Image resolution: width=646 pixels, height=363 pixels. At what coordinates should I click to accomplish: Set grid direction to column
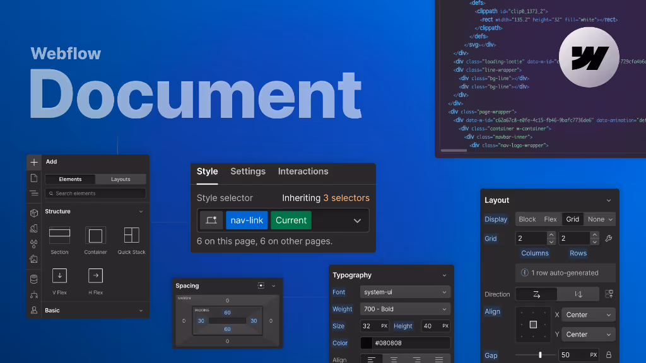pyautogui.click(x=578, y=294)
